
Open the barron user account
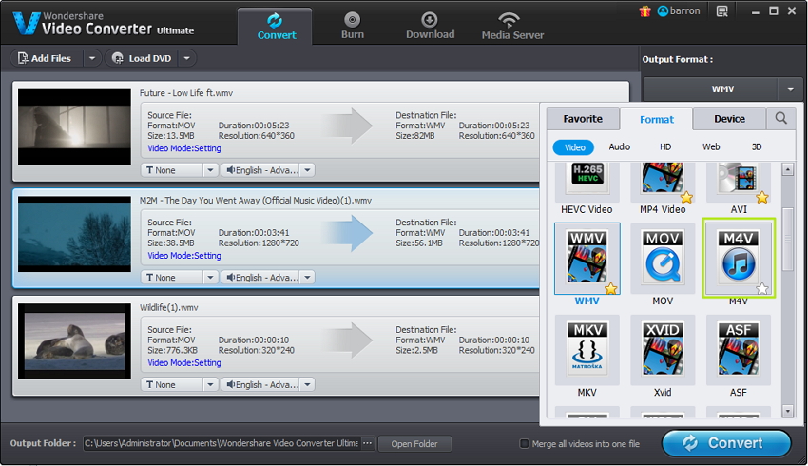tap(679, 10)
